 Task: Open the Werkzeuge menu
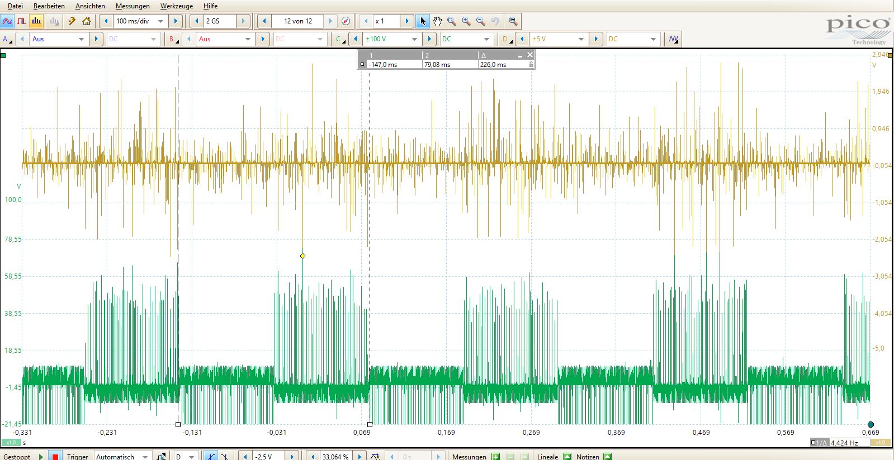point(176,6)
